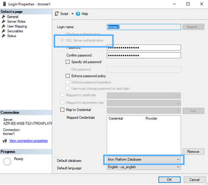Expand the Default database dropdown

tap(144, 160)
